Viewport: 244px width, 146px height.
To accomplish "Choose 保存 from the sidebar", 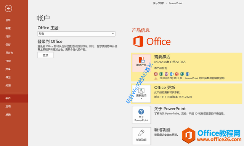I will [x=8, y=45].
